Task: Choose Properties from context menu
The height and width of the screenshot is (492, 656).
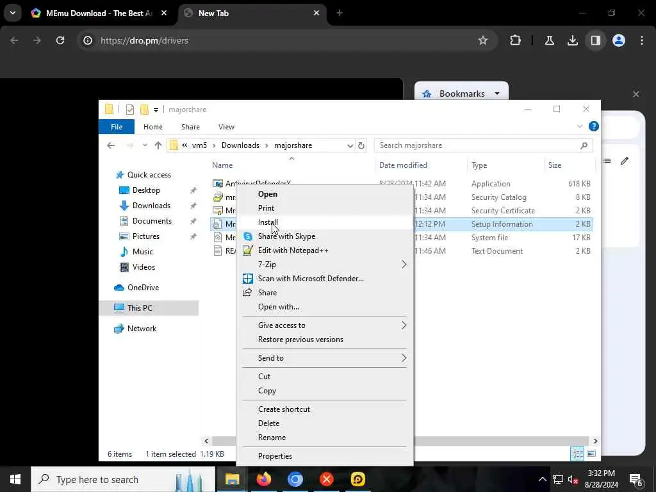Action: [x=325, y=455]
